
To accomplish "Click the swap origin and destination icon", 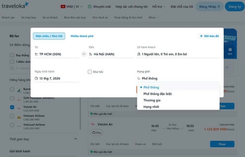I will [84, 54].
